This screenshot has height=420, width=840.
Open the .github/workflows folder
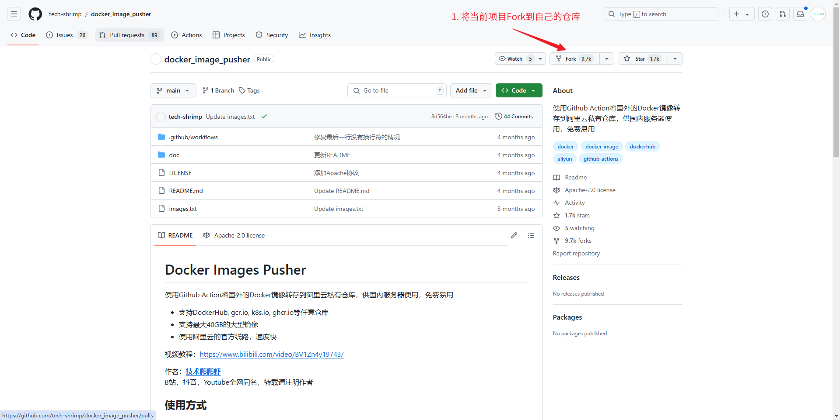[x=193, y=137]
